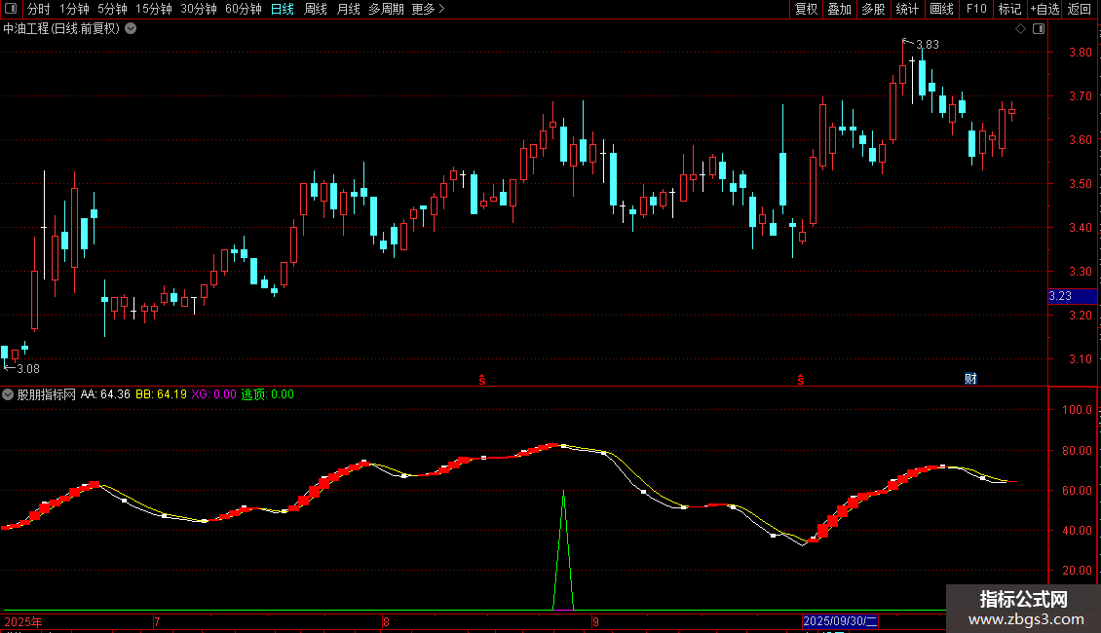Viewport: 1101px width, 633px height.
Task: Open the 多股 multi-stock view
Action: pyautogui.click(x=873, y=9)
